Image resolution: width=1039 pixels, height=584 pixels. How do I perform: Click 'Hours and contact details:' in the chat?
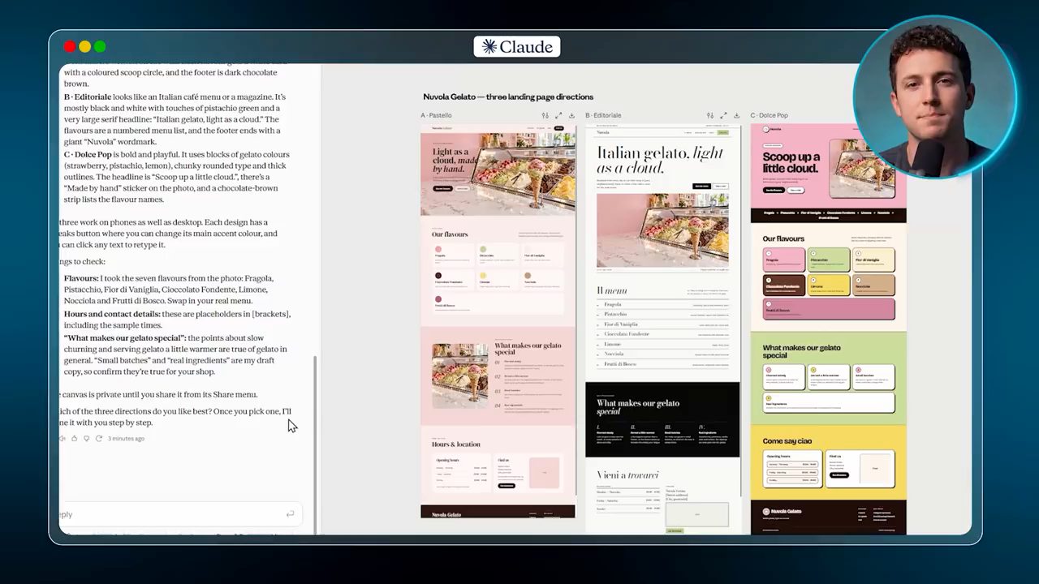pyautogui.click(x=112, y=314)
